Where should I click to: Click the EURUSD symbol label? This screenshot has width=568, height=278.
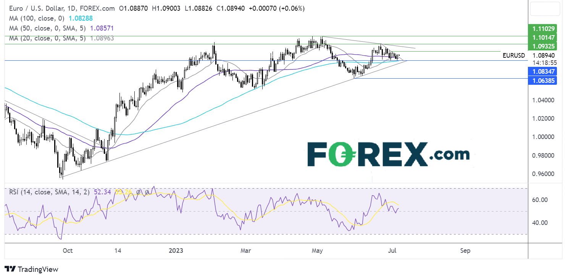(x=513, y=55)
